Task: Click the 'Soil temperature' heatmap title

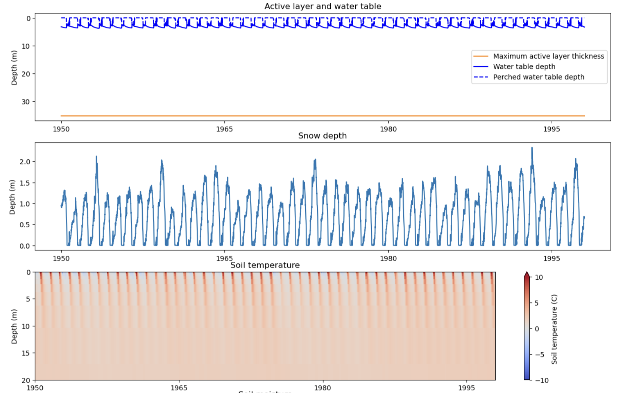Action: click(x=265, y=265)
